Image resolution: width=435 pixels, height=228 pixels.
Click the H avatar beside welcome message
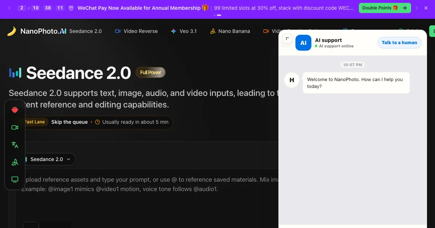(292, 80)
